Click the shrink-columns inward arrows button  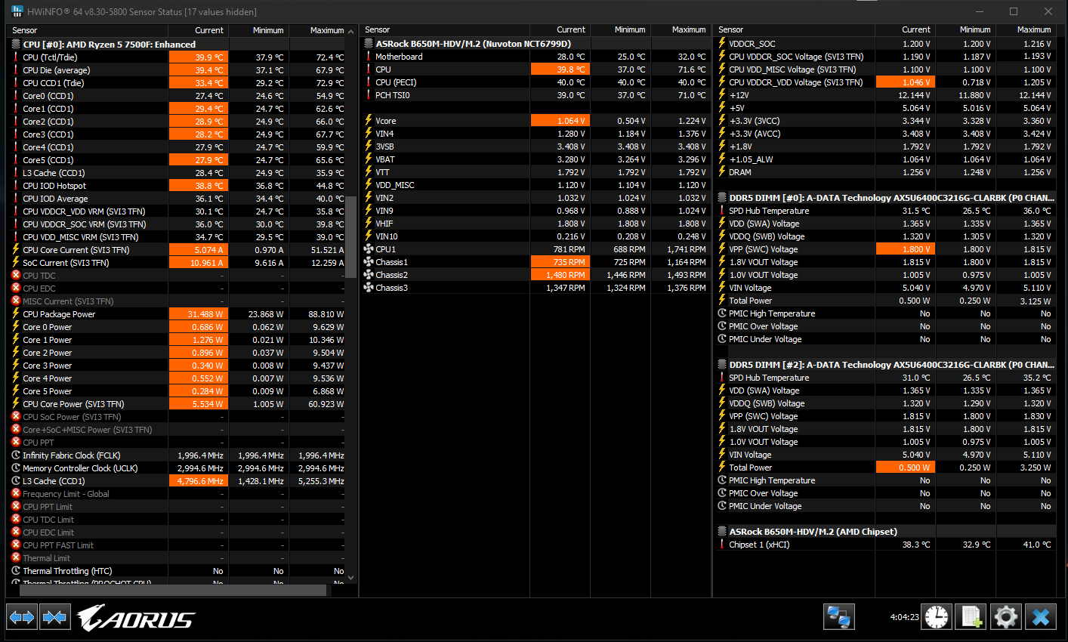54,617
